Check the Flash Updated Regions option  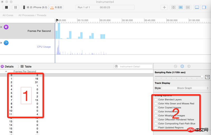(156, 128)
